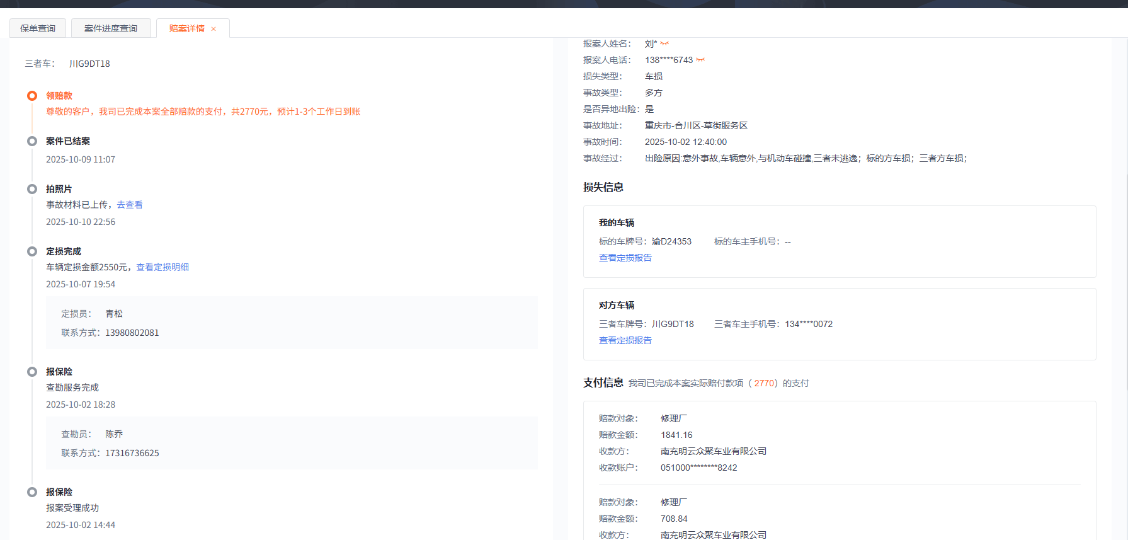This screenshot has width=1128, height=540.
Task: Click the orange 2770 amount in 支付信息
Action: point(764,383)
